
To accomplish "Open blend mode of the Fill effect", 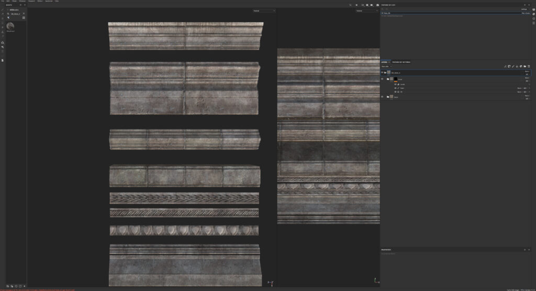I will click(x=519, y=92).
